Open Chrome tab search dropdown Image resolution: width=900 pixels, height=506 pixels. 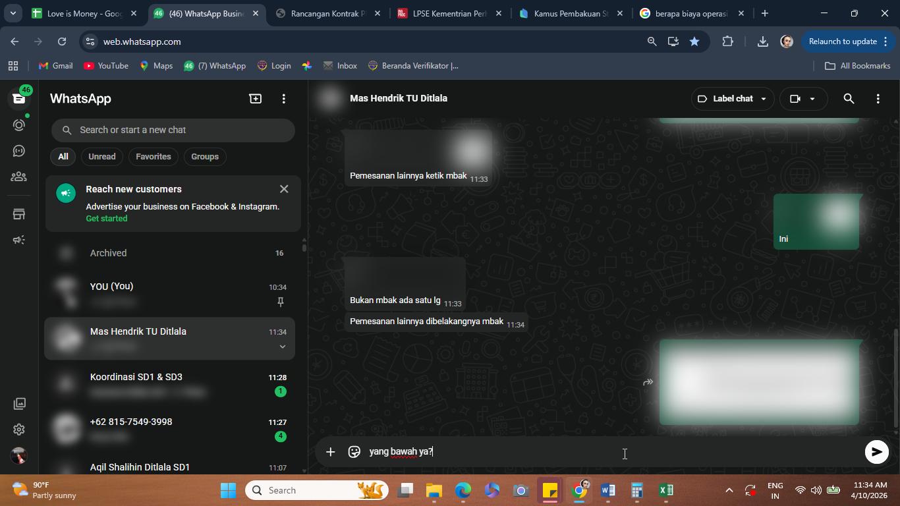pyautogui.click(x=13, y=13)
